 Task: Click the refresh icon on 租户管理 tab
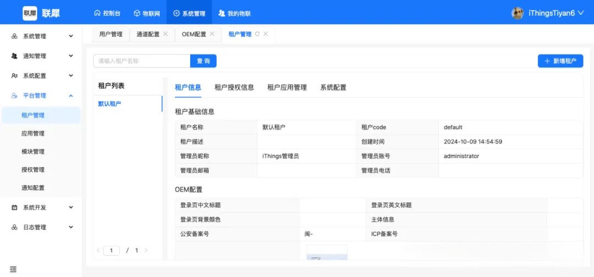tap(257, 34)
